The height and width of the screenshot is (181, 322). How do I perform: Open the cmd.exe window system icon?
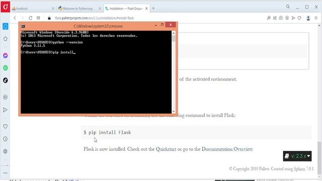point(23,26)
